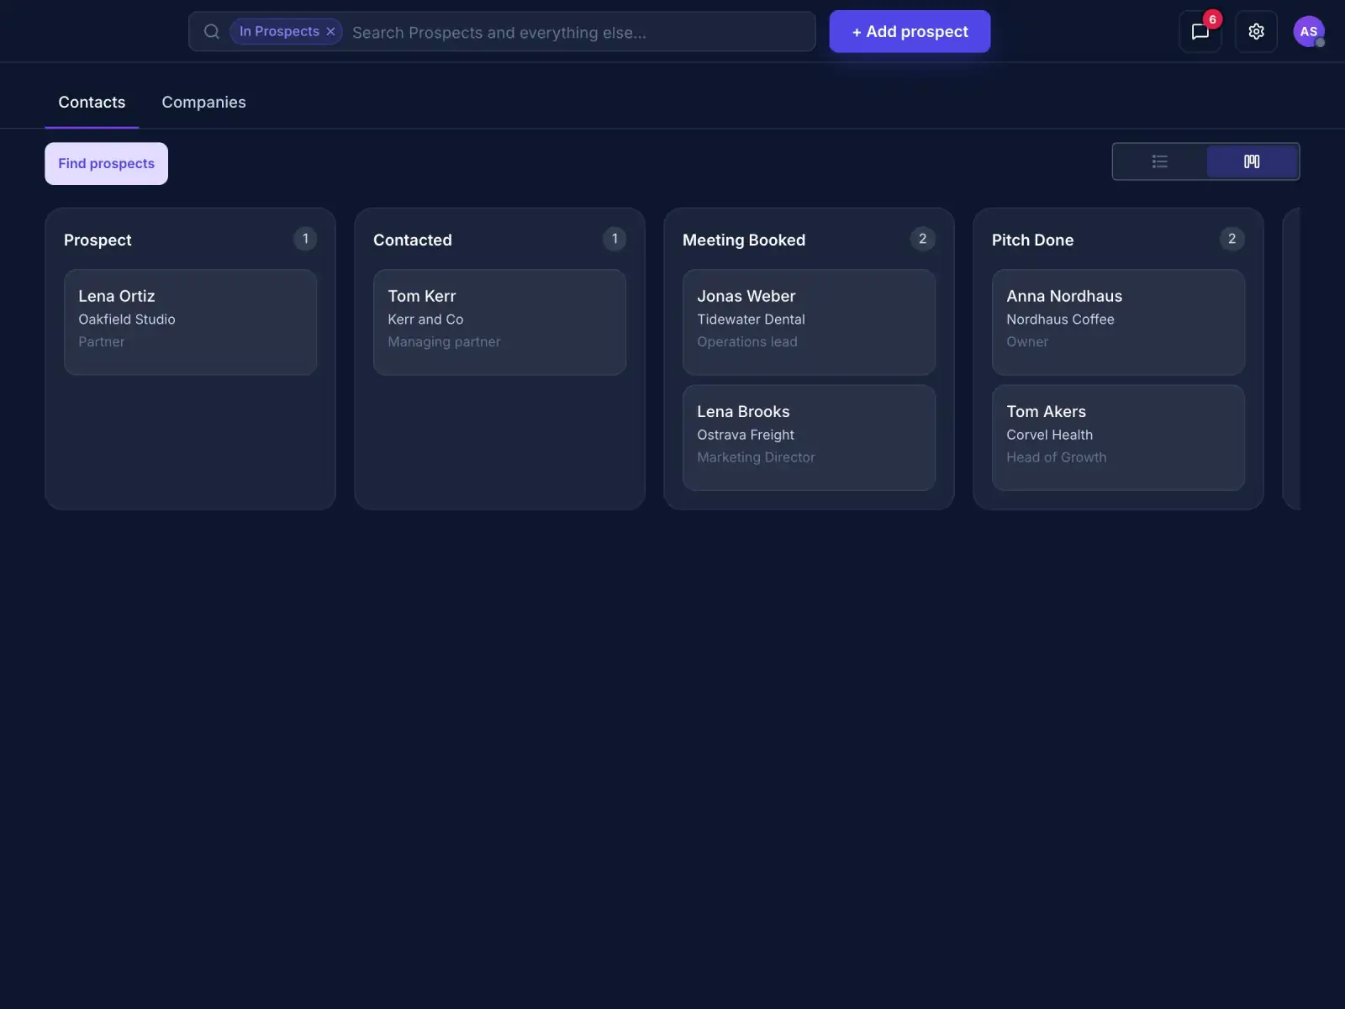1345x1009 pixels.
Task: Open the Contacts tab
Action: point(92,103)
